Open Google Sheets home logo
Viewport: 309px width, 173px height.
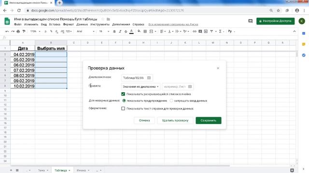coord(7,21)
